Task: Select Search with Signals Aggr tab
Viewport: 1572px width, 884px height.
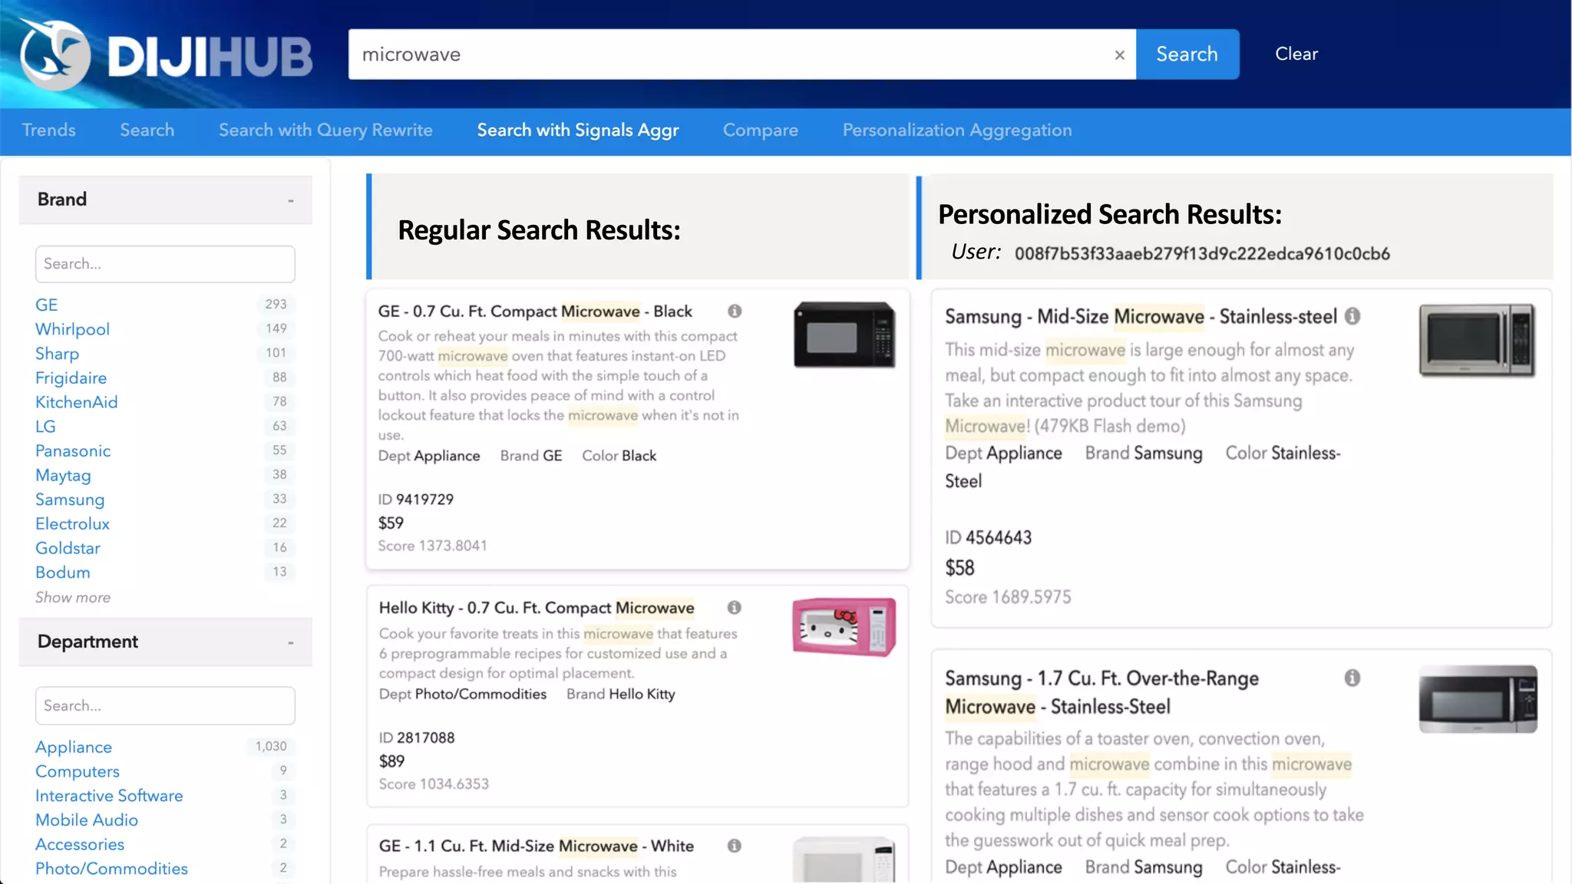Action: pyautogui.click(x=578, y=130)
